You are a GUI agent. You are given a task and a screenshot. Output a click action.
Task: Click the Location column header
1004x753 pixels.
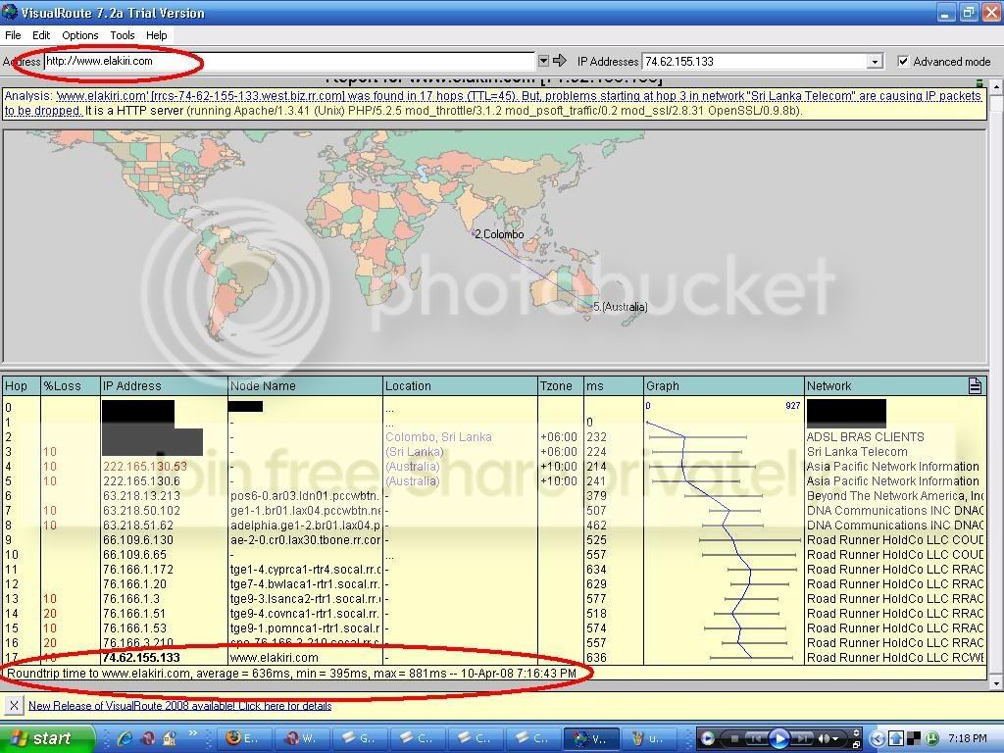tap(461, 385)
